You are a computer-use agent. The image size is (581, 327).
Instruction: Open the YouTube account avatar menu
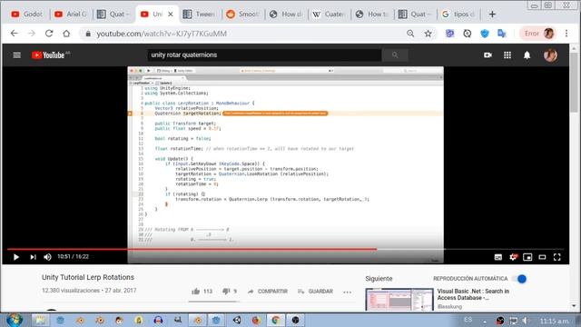click(x=550, y=55)
